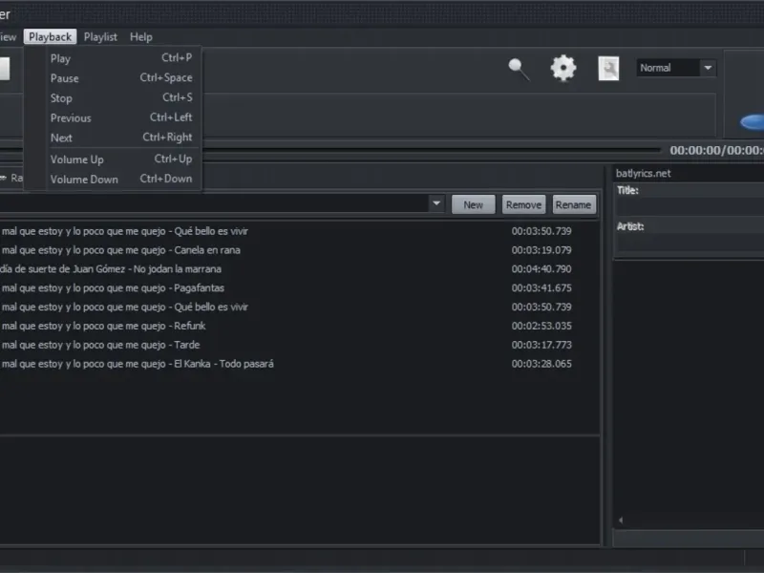
Task: Click the Rename playlist button
Action: pyautogui.click(x=573, y=204)
